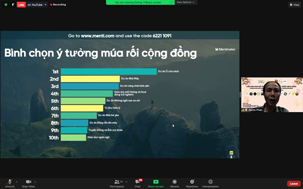Screen dimensions: 303x189
Task: Click the red Recording indicator
Action: click(58, 5)
